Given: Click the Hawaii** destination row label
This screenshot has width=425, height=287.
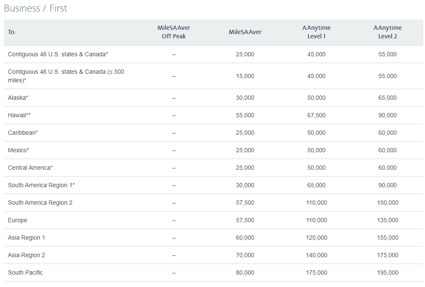Looking at the screenshot, I should (x=19, y=115).
